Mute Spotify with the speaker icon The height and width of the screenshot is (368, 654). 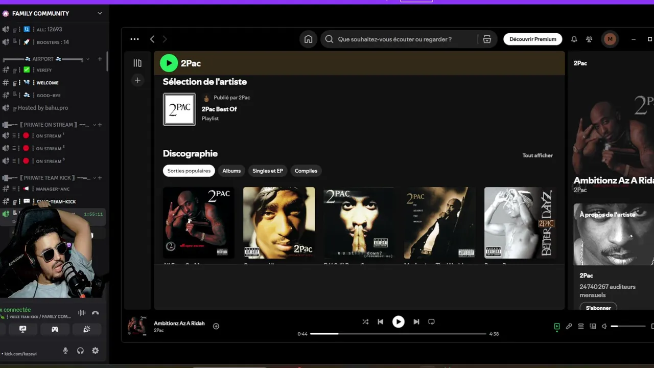[x=604, y=326]
